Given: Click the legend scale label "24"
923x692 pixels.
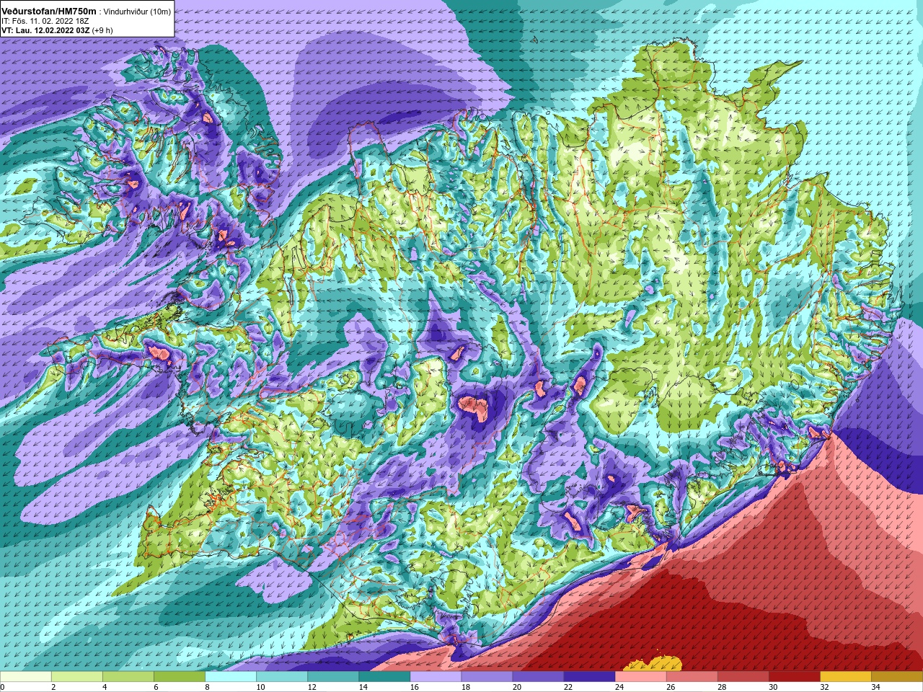Looking at the screenshot, I should pos(619,687).
